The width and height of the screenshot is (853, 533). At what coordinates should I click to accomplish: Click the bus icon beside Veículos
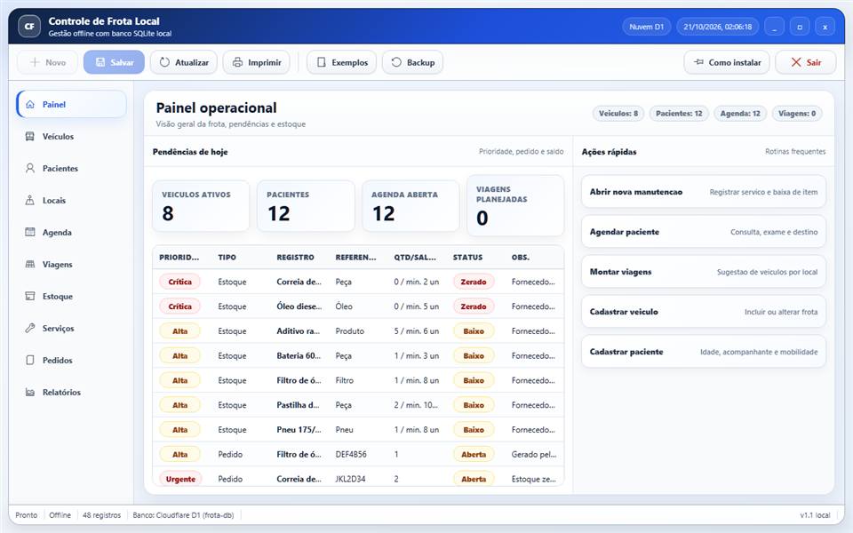point(30,136)
